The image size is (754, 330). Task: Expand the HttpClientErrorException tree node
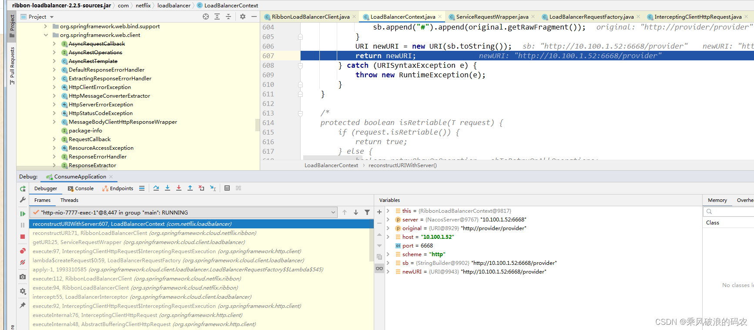pos(54,87)
